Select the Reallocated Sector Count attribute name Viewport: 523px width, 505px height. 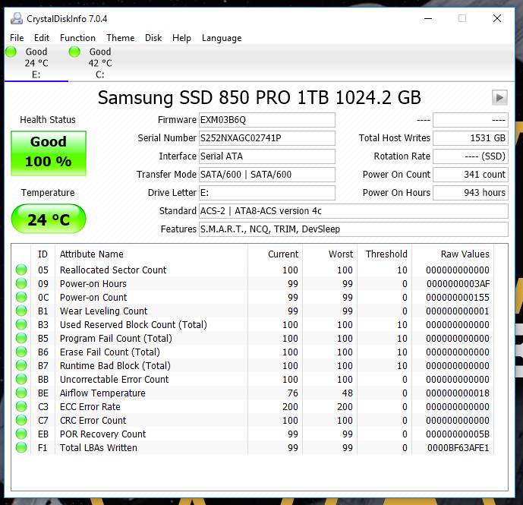click(x=113, y=270)
